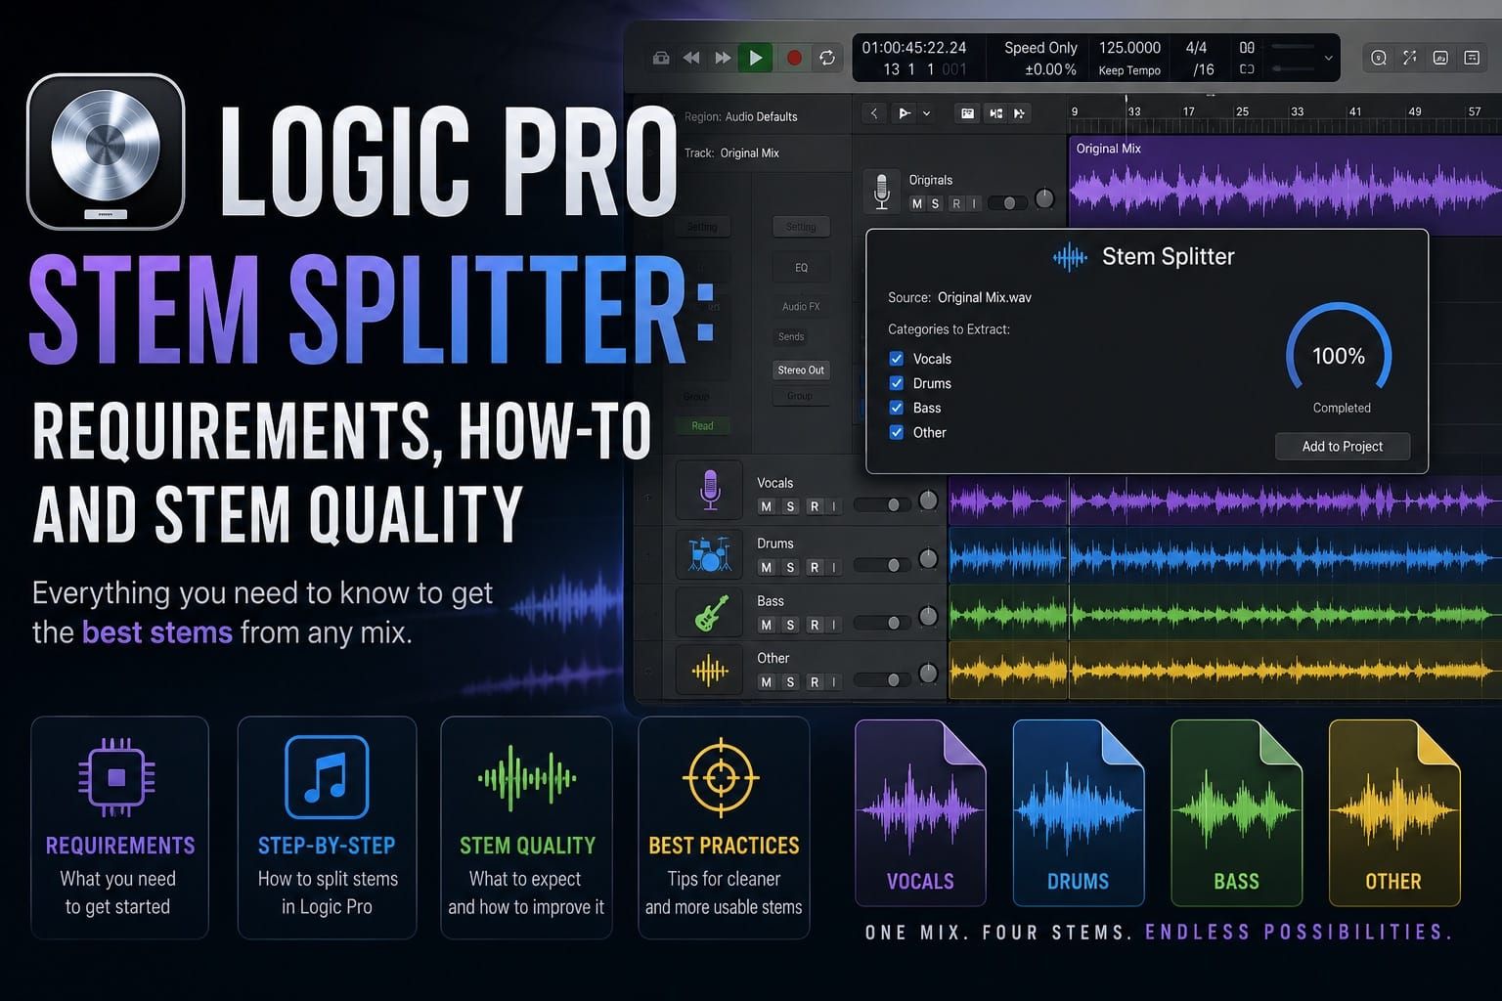Open the Library via the transport drawer icon
Screen dimensions: 1502x1001
[x=661, y=58]
